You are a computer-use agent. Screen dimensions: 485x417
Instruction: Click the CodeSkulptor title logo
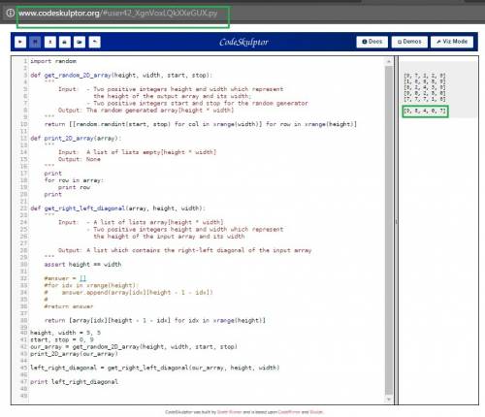pyautogui.click(x=243, y=42)
